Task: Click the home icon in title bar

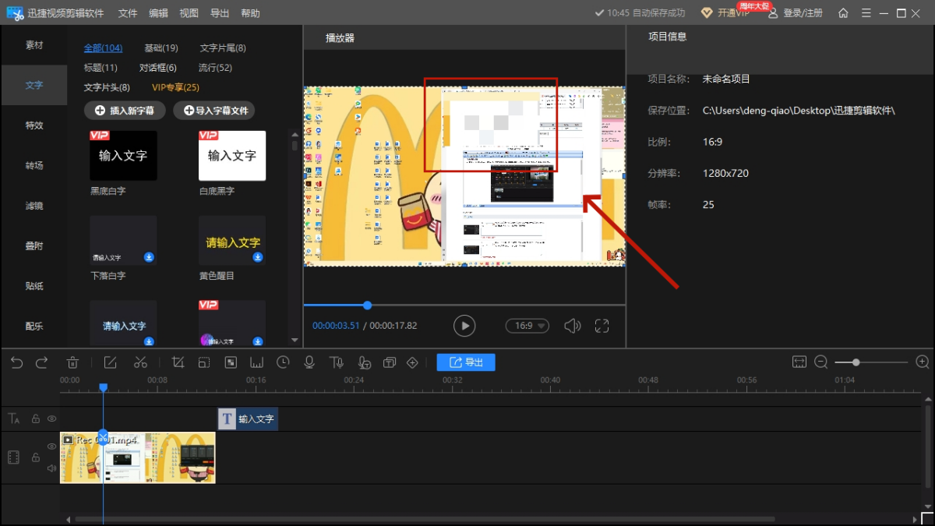Action: pos(843,13)
